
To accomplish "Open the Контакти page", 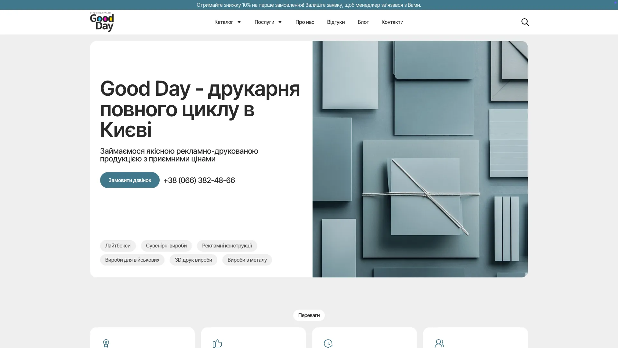I will click(x=392, y=22).
